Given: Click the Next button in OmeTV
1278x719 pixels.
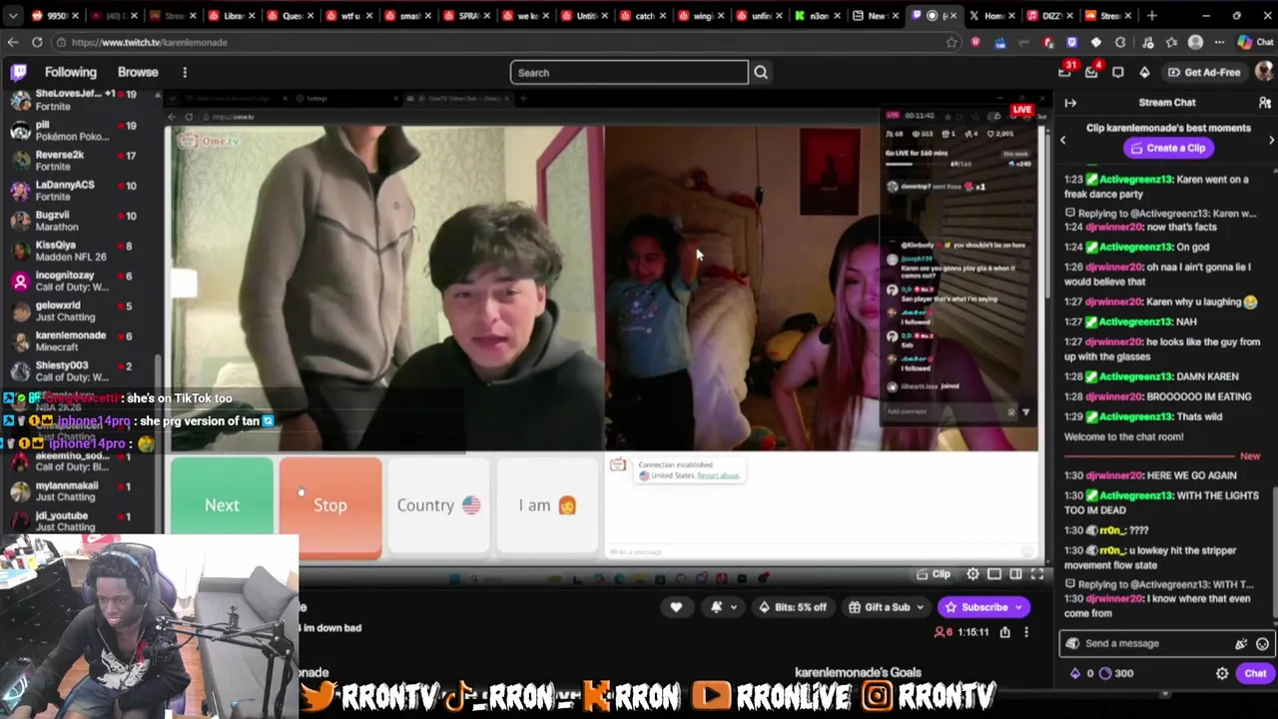Looking at the screenshot, I should tap(222, 505).
